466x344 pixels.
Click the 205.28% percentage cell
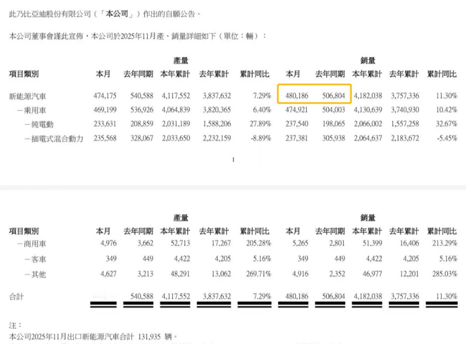[x=259, y=243]
